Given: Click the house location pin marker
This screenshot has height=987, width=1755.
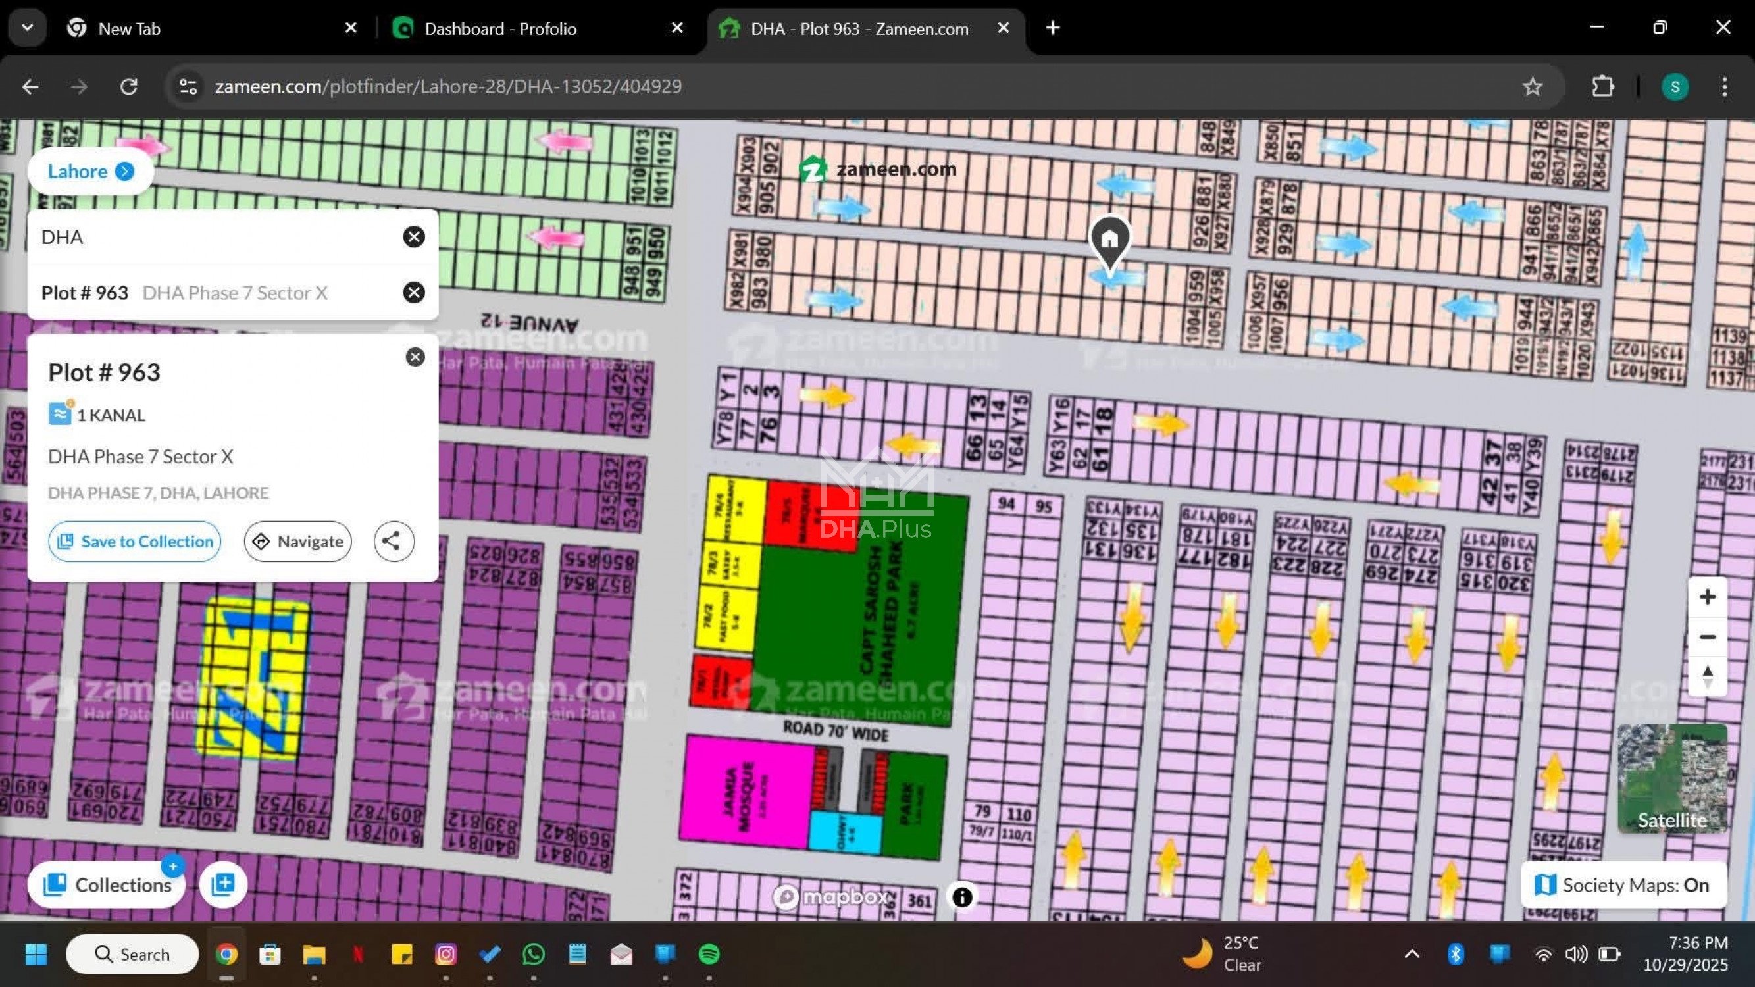Looking at the screenshot, I should click(1110, 240).
